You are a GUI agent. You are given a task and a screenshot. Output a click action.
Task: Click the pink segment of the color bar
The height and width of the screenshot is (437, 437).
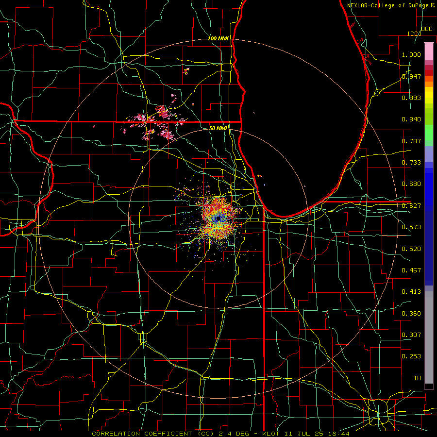(x=429, y=52)
